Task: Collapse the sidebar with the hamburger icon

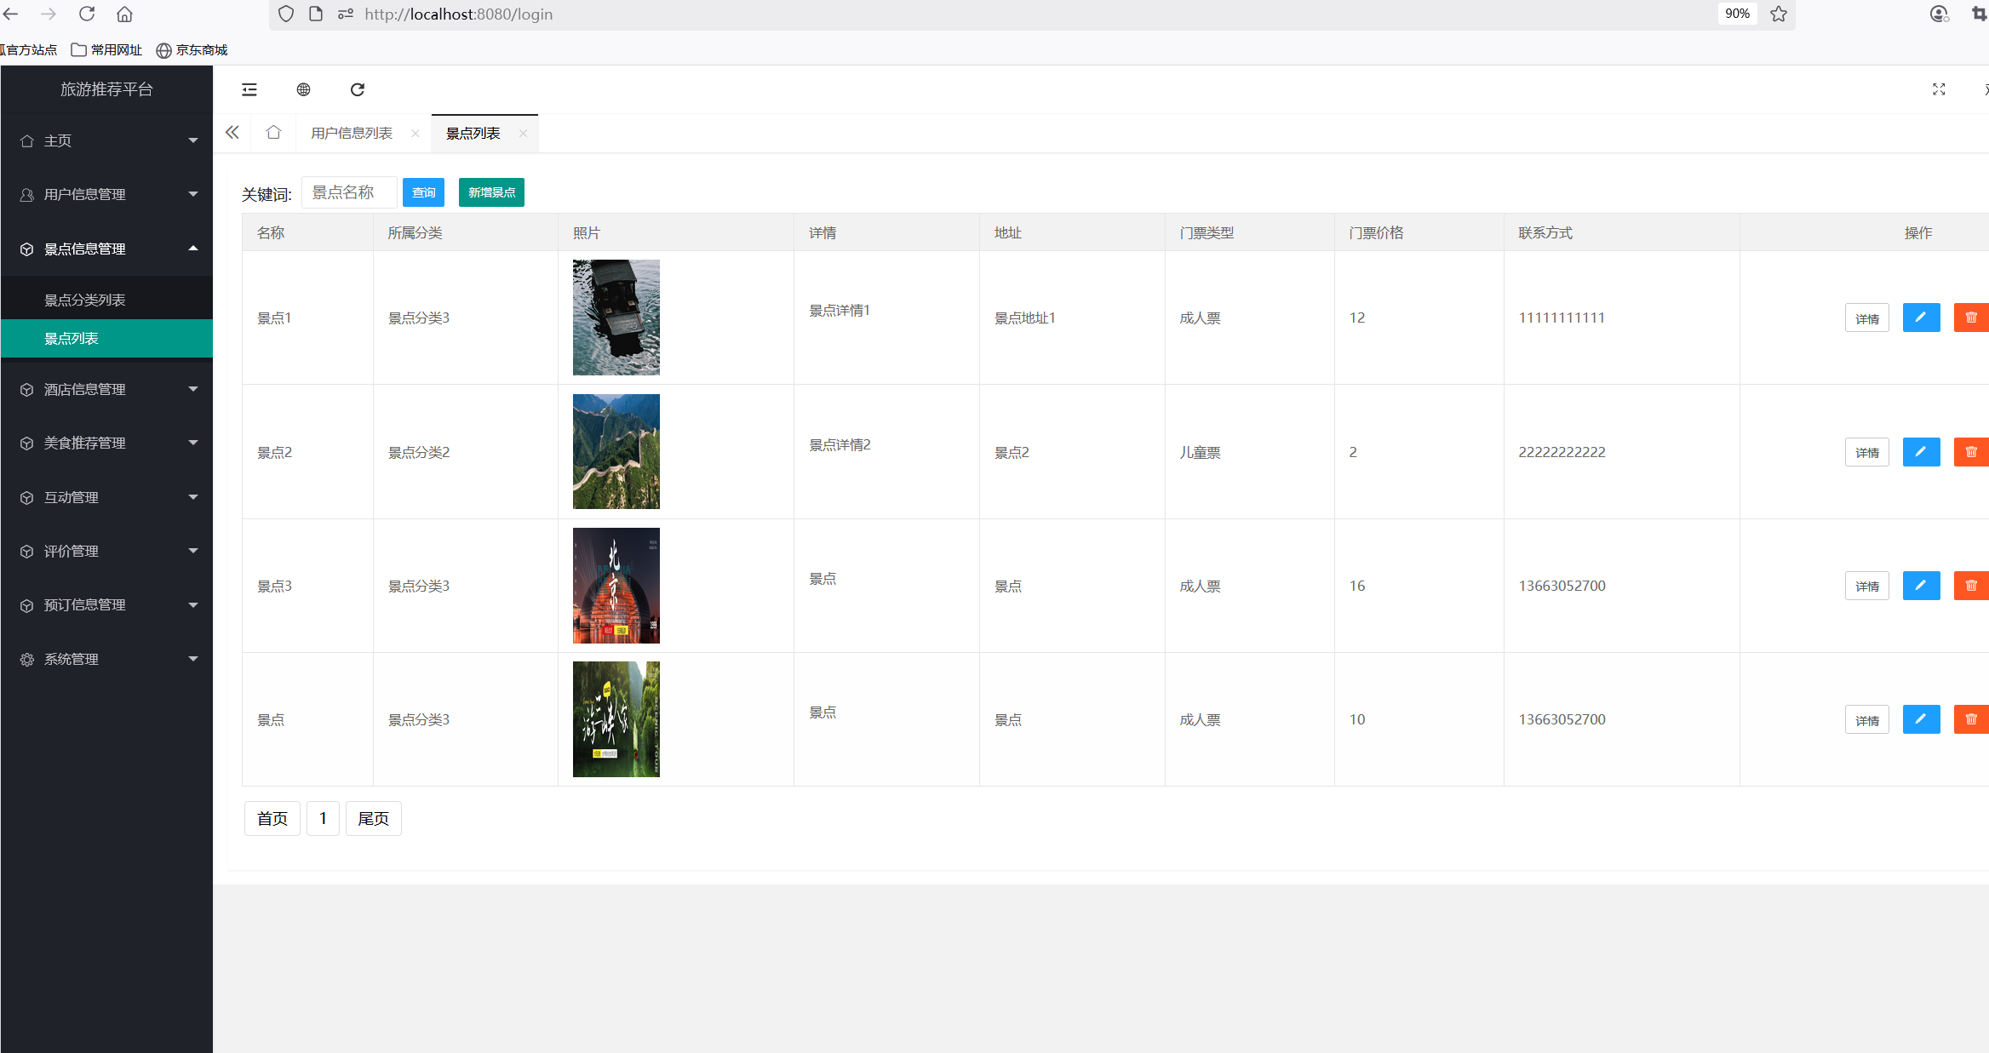Action: [249, 89]
